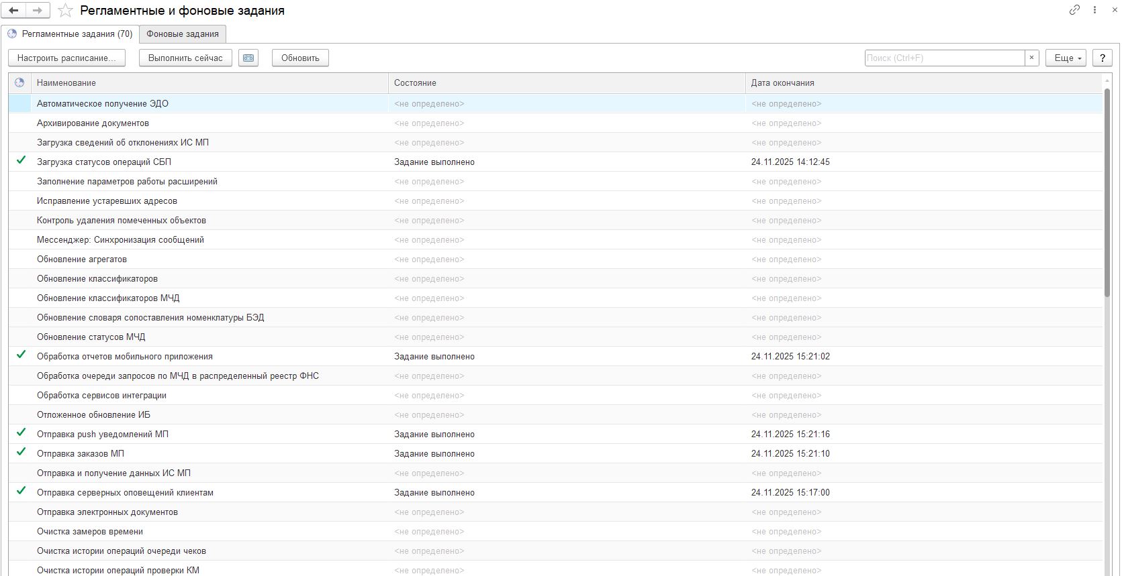
Task: Clear the search field with the x button
Action: tap(1032, 58)
